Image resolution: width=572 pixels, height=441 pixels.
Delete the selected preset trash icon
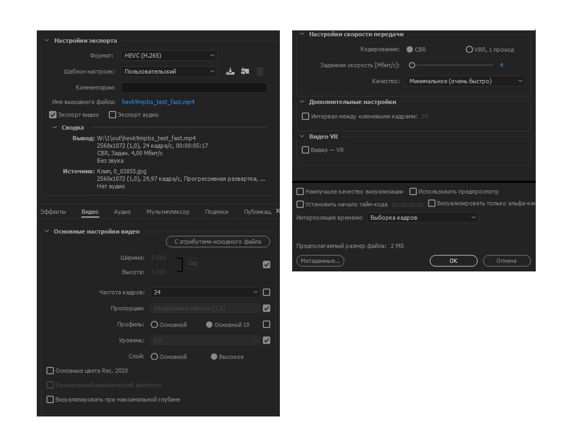260,71
